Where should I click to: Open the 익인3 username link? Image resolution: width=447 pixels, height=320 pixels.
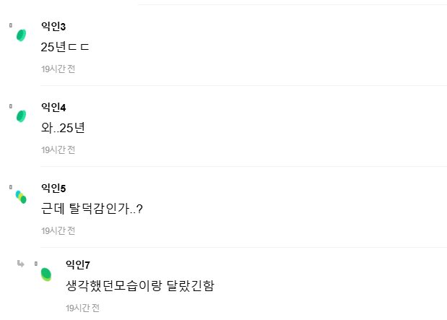53,27
